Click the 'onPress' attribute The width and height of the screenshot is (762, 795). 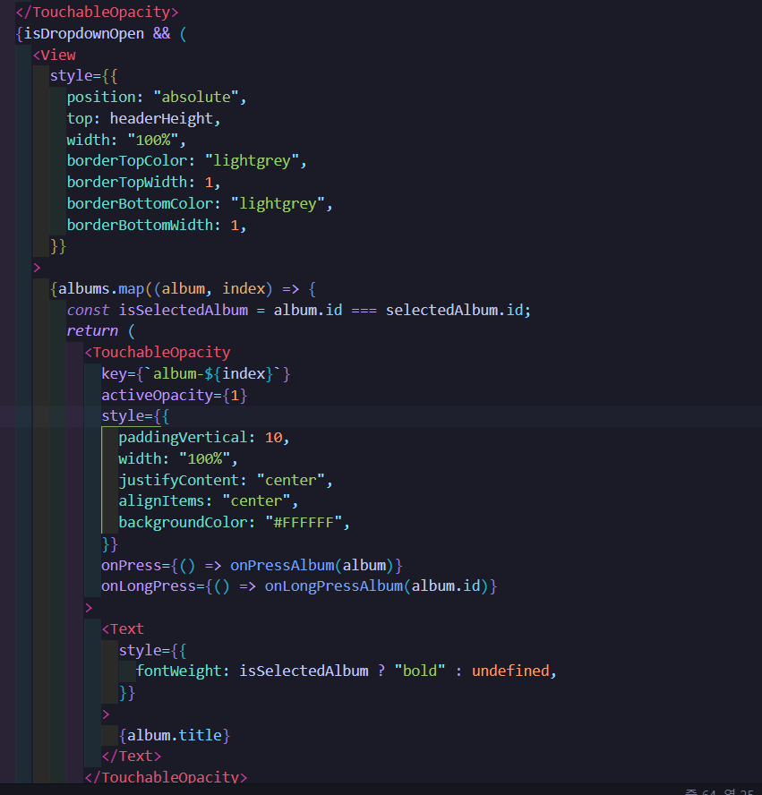[132, 565]
